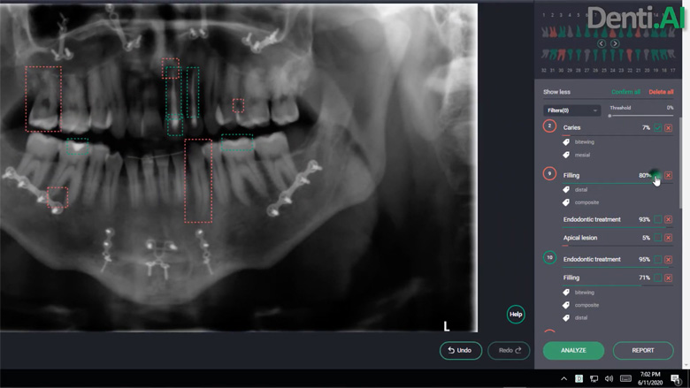Image resolution: width=690 pixels, height=388 pixels.
Task: Select lower tooth 32 icon in chart
Action: tap(544, 55)
